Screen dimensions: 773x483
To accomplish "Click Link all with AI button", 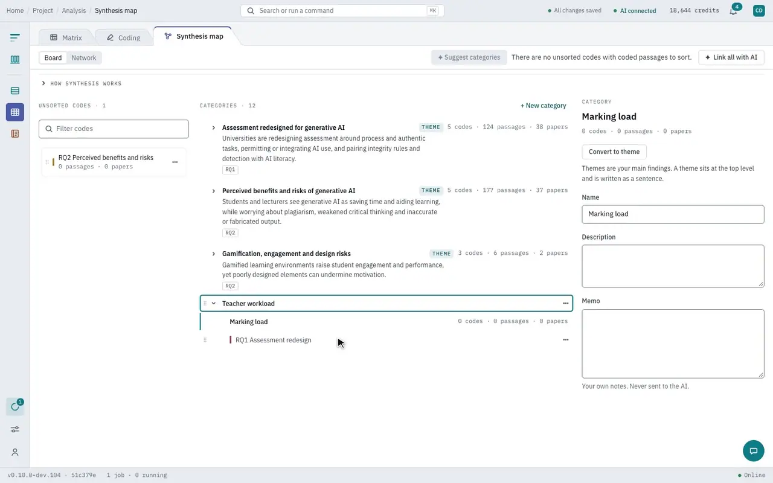I will [x=731, y=57].
